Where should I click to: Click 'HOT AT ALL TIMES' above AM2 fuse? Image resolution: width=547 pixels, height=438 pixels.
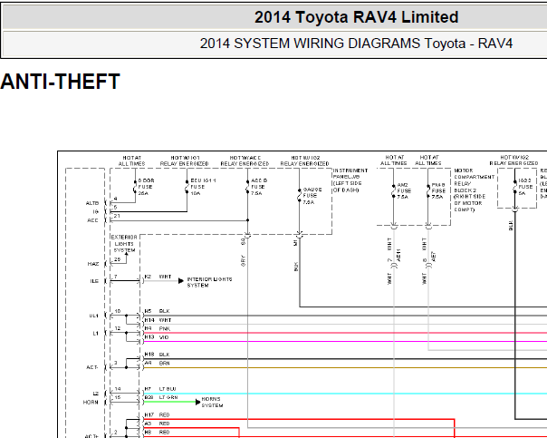[394, 161]
